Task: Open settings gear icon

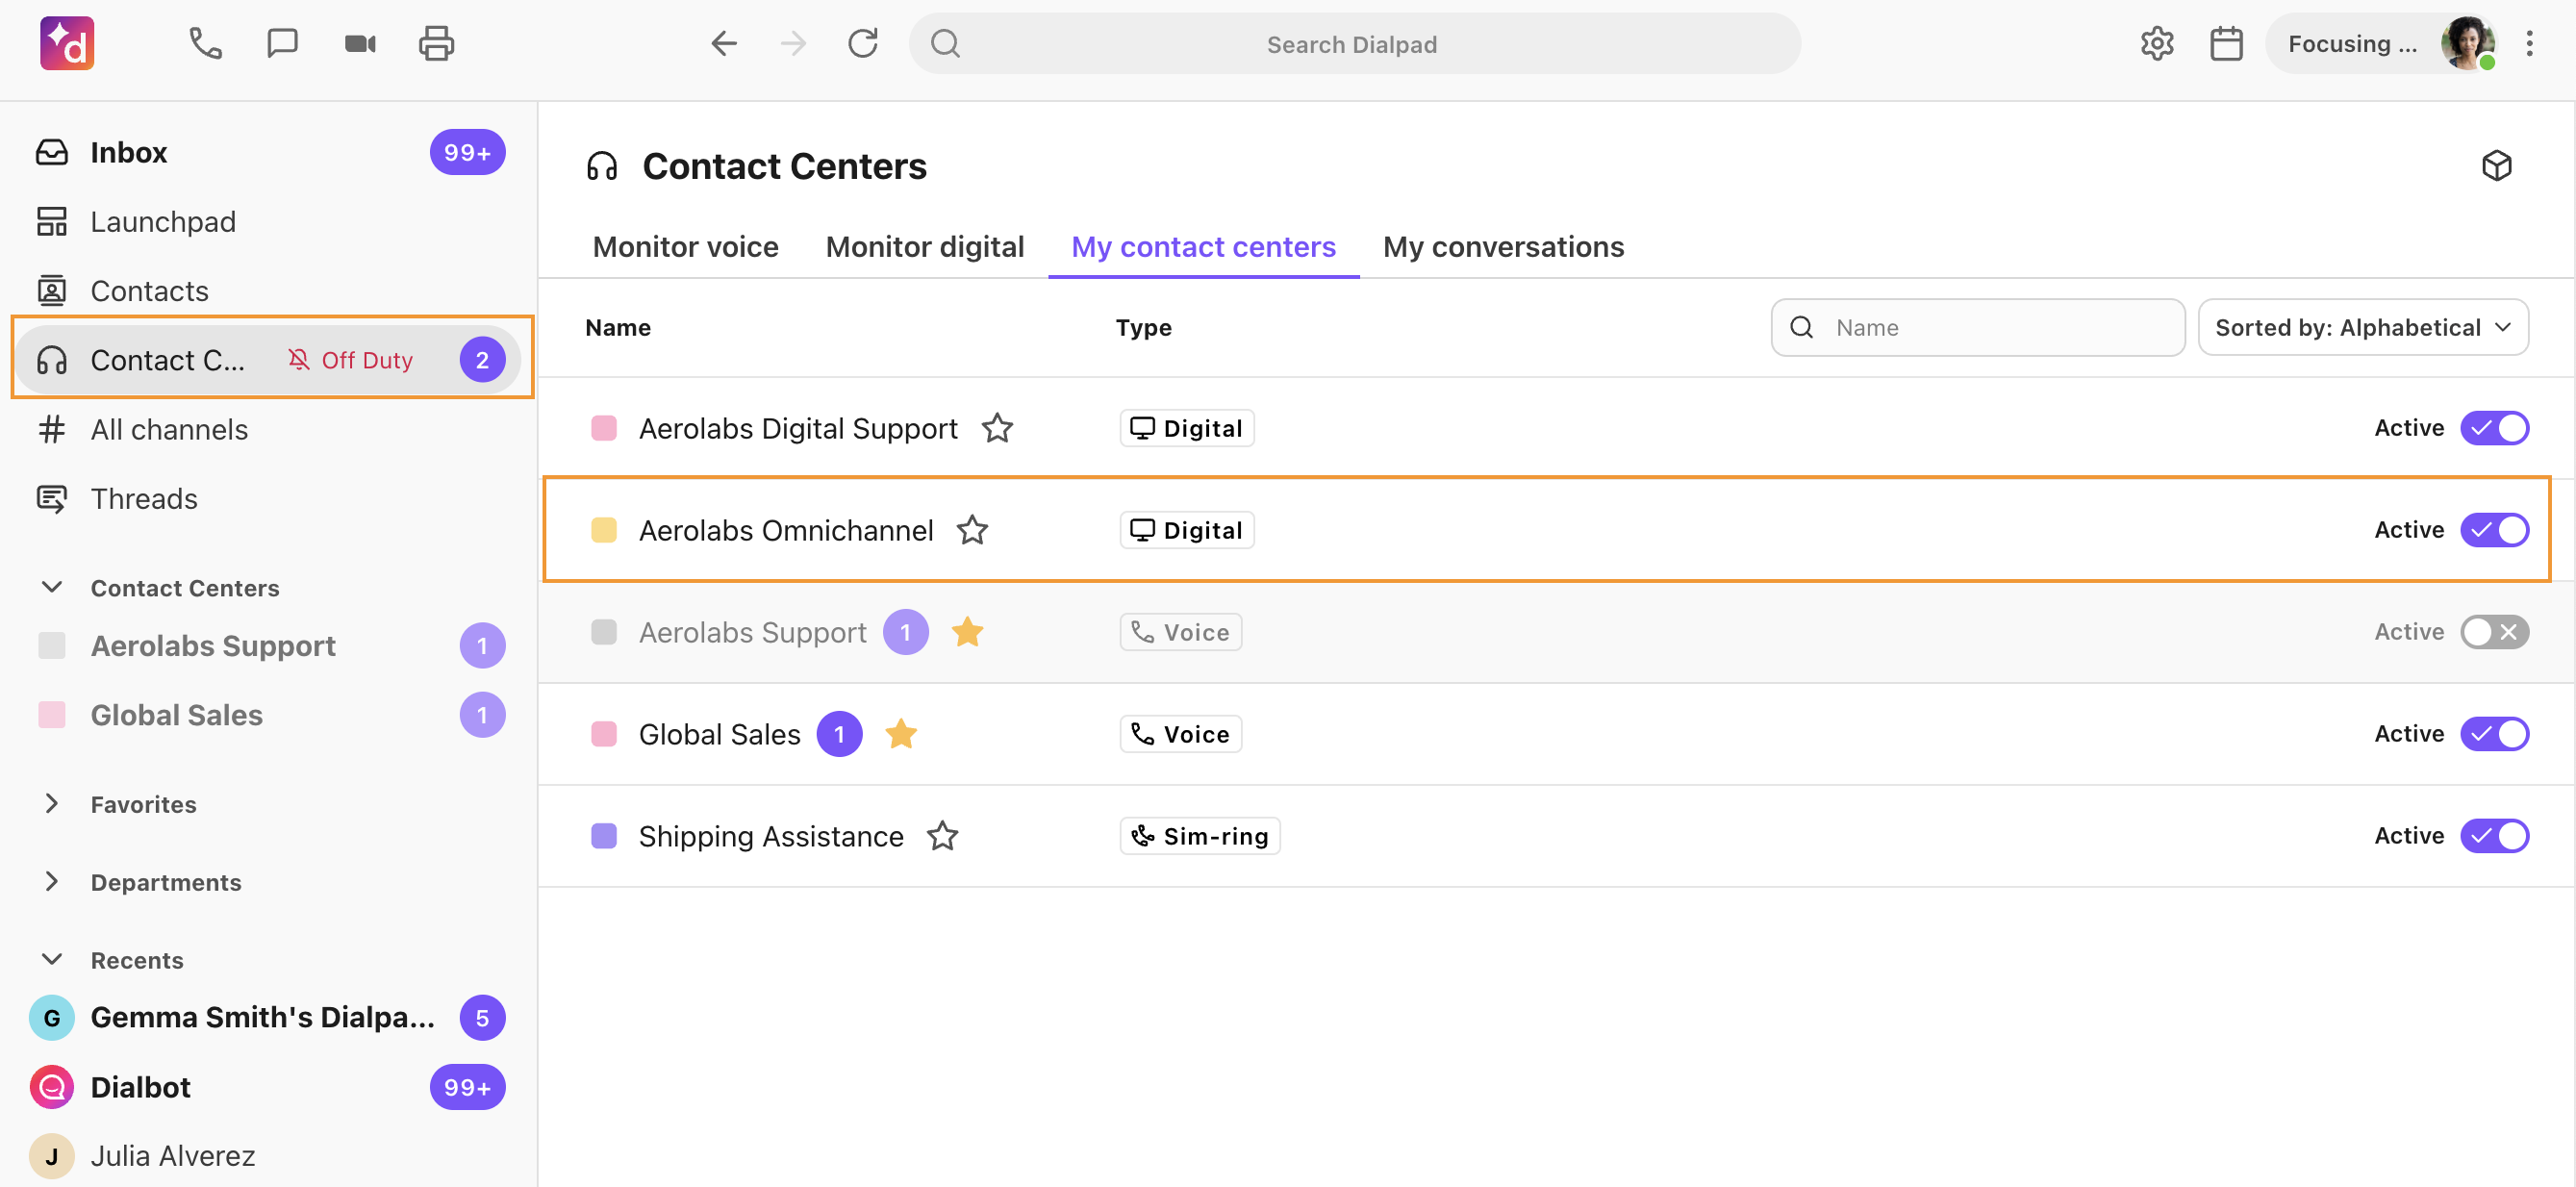Action: point(2156,43)
